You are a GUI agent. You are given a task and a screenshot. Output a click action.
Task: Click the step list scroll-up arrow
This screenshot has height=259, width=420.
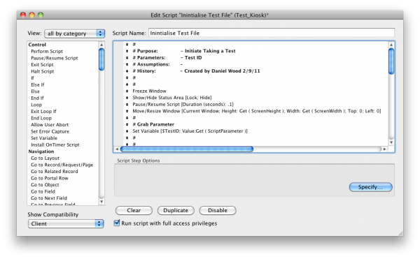[x=101, y=45]
